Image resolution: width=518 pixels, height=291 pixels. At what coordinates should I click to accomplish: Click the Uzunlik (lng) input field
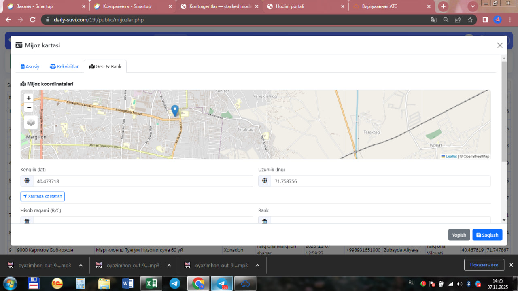(380, 181)
